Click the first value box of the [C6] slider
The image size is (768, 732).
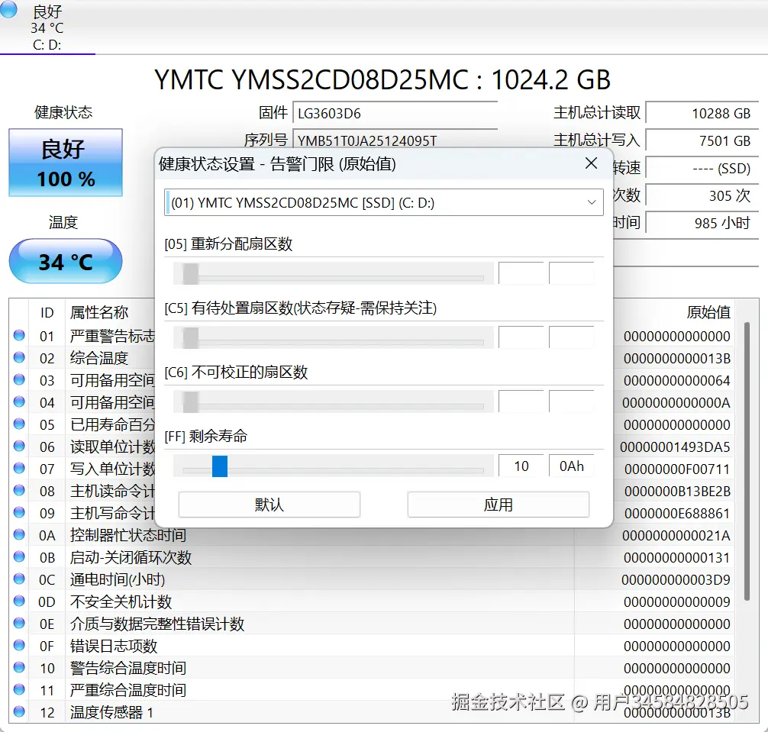coord(521,401)
